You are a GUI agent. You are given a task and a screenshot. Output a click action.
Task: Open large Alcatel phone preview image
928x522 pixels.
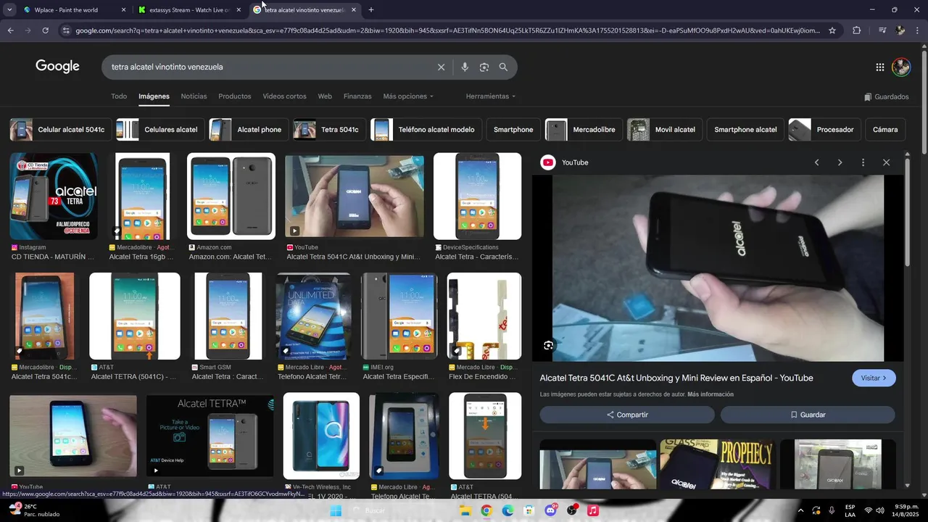[x=718, y=268]
